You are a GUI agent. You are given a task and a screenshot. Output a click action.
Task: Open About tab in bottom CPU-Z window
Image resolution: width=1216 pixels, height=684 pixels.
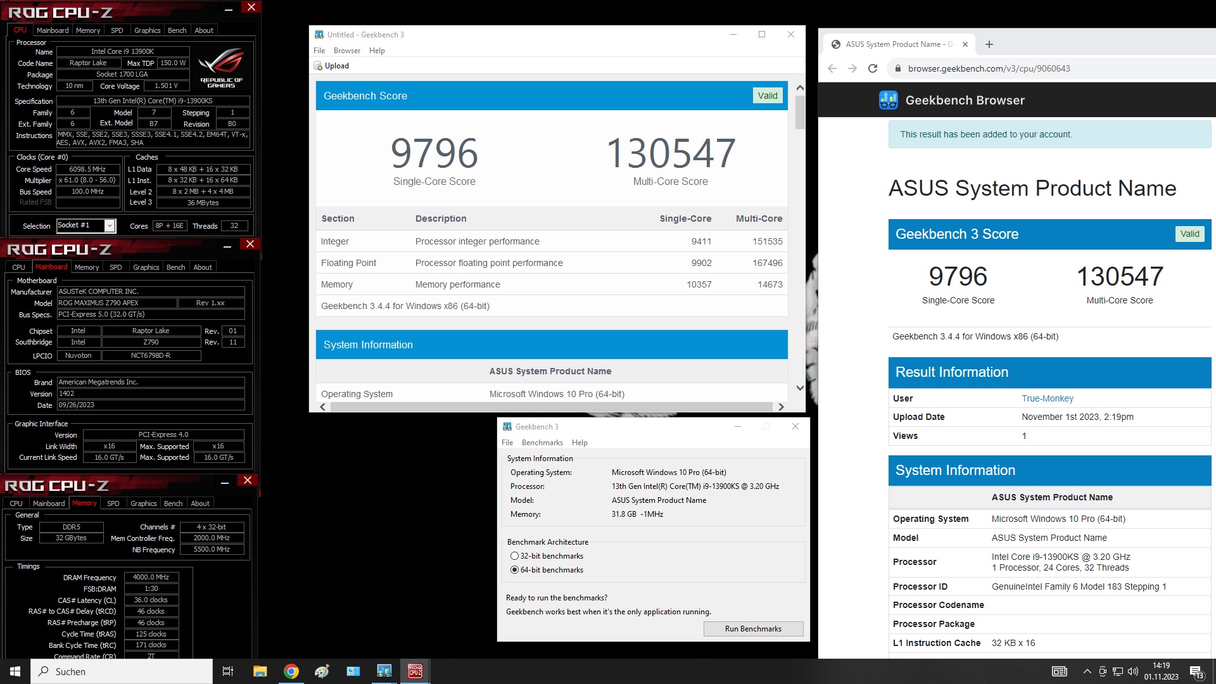click(200, 503)
